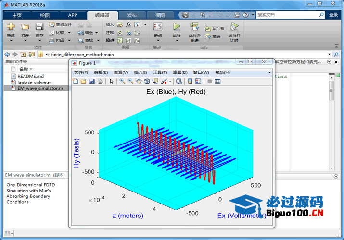Select laplace_solver.m in the file list
Image resolution: width=344 pixels, height=240 pixels.
pyautogui.click(x=35, y=82)
